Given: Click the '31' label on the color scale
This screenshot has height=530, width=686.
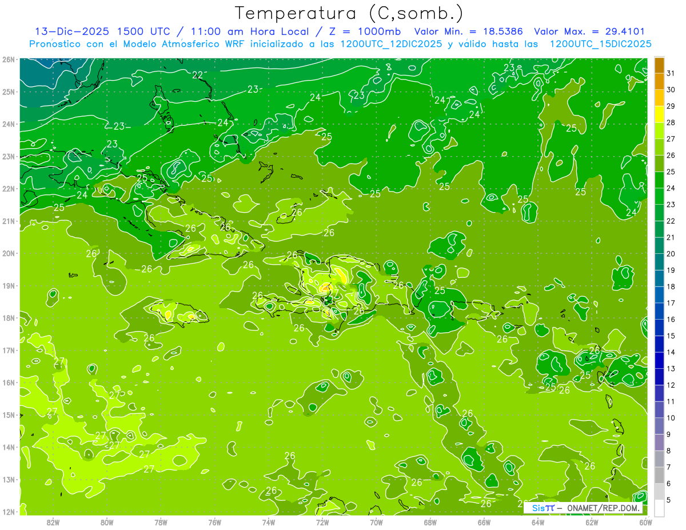Looking at the screenshot, I should point(671,74).
